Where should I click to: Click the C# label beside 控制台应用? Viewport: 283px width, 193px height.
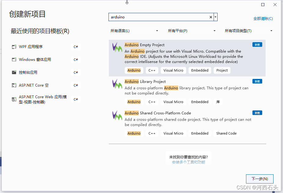75,72
